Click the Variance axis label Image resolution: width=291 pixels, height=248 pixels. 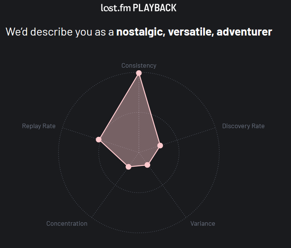[x=203, y=223]
